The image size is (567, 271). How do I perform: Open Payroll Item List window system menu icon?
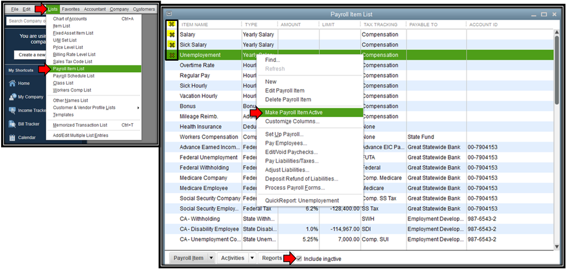[169, 14]
